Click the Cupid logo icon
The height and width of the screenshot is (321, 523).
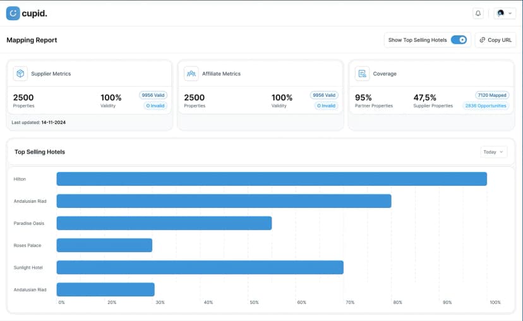[13, 13]
